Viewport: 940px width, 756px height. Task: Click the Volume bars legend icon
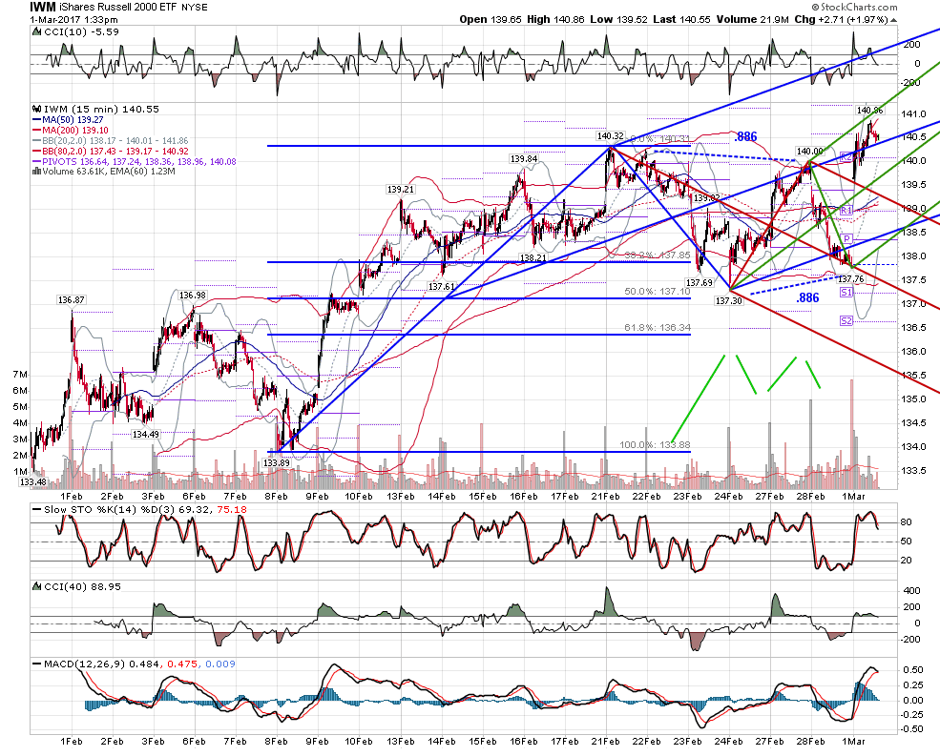click(36, 172)
